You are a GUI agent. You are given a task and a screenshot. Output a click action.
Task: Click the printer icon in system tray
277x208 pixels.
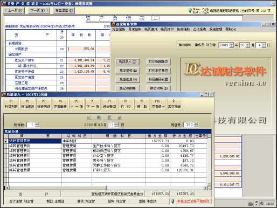[250, 204]
